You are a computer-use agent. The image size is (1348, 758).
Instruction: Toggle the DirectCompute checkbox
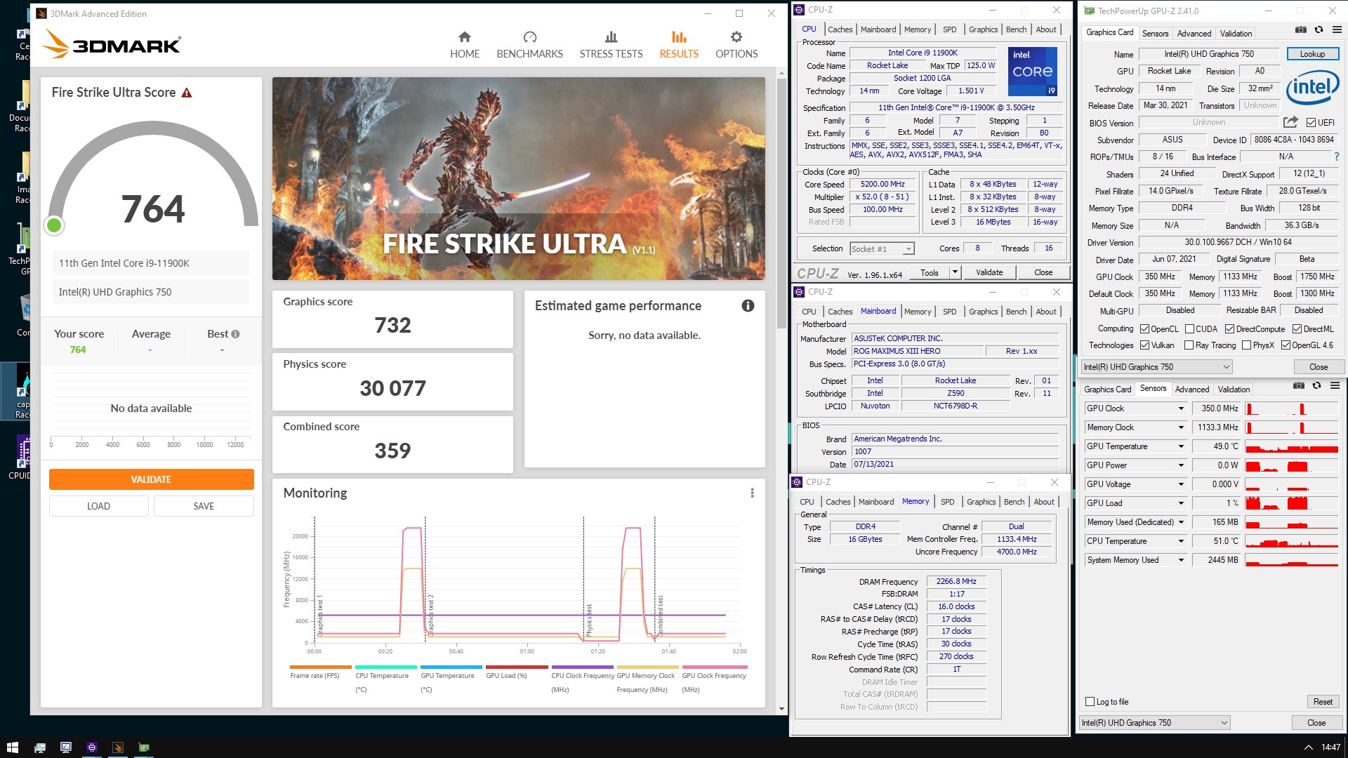[x=1229, y=329]
